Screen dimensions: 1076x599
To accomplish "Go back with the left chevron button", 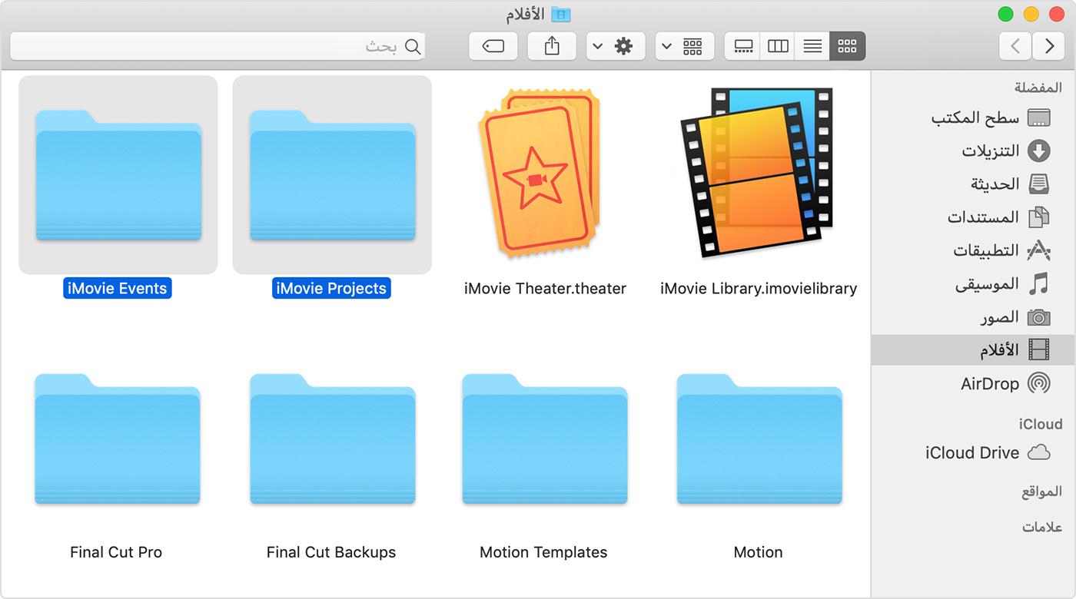I will [1015, 46].
